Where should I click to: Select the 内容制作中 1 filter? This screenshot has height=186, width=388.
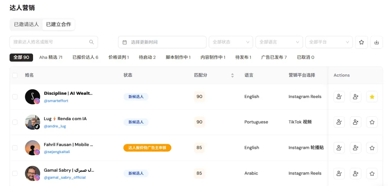coord(213,57)
